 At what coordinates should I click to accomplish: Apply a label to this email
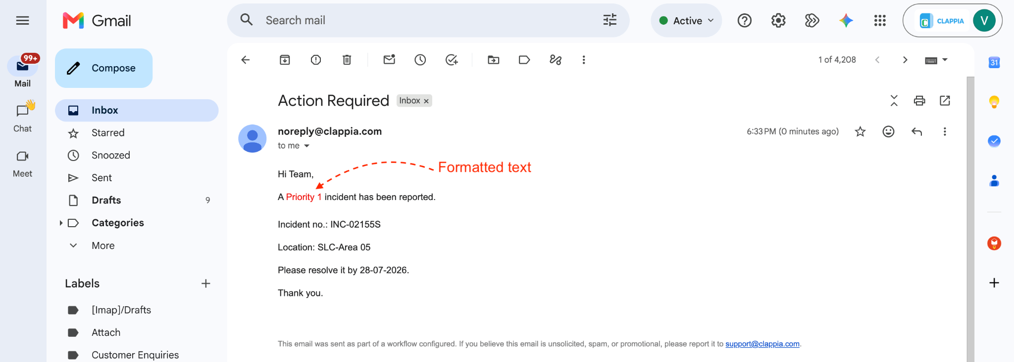point(524,60)
